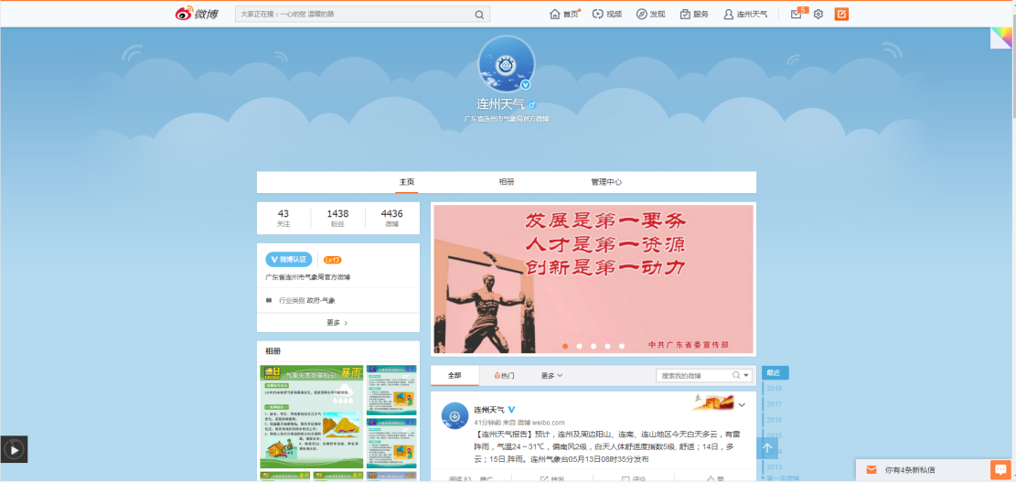The image size is (1016, 483).
Task: Open middle right small album thumbnail
Action: click(x=391, y=443)
